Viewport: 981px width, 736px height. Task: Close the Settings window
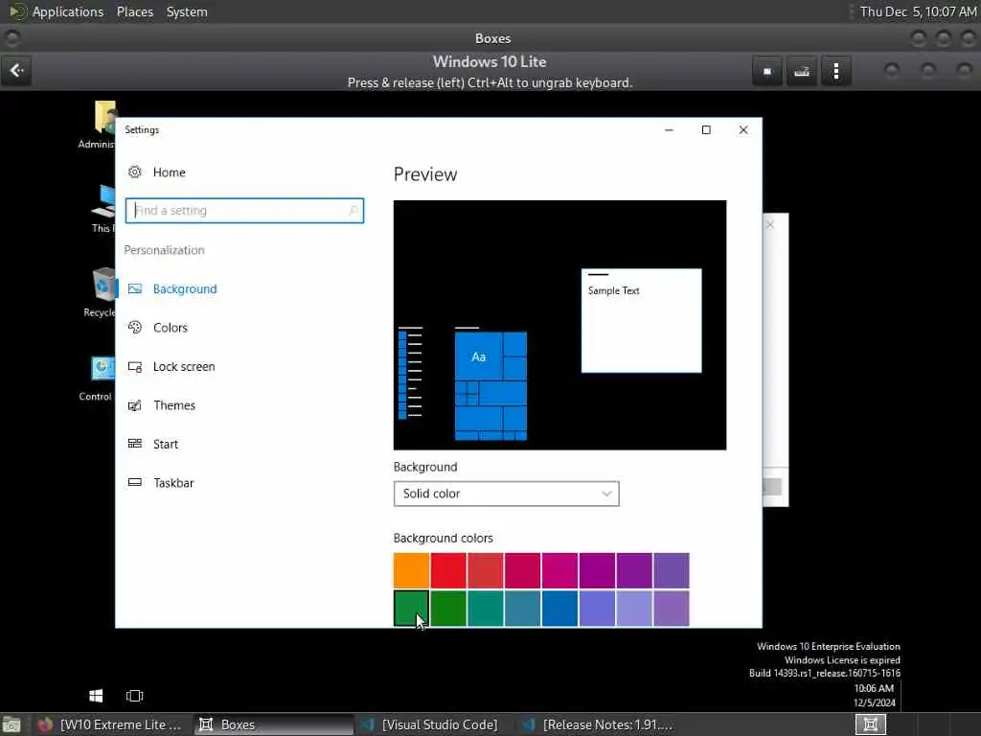pyautogui.click(x=743, y=129)
